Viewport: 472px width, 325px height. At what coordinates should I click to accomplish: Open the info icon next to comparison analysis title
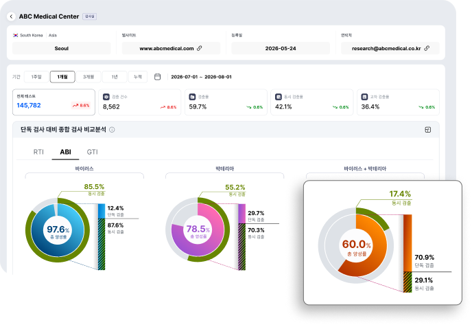pyautogui.click(x=112, y=130)
